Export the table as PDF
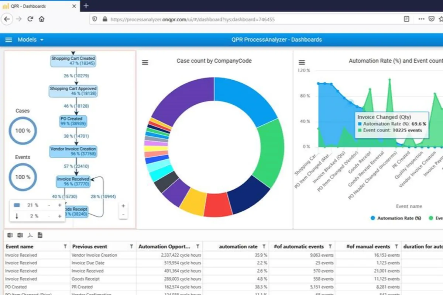 point(30,235)
